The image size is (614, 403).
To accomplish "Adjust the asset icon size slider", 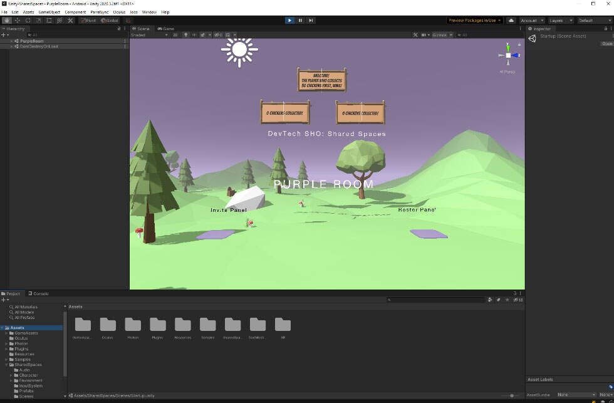I will [513, 395].
